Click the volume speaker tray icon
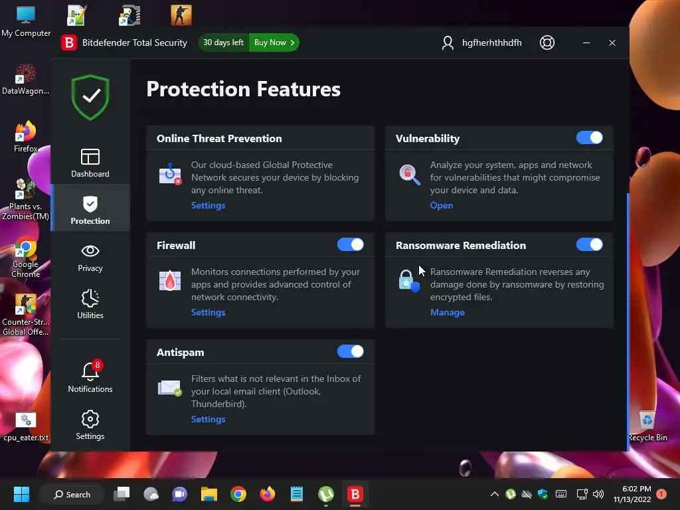The width and height of the screenshot is (680, 510). pyautogui.click(x=598, y=494)
